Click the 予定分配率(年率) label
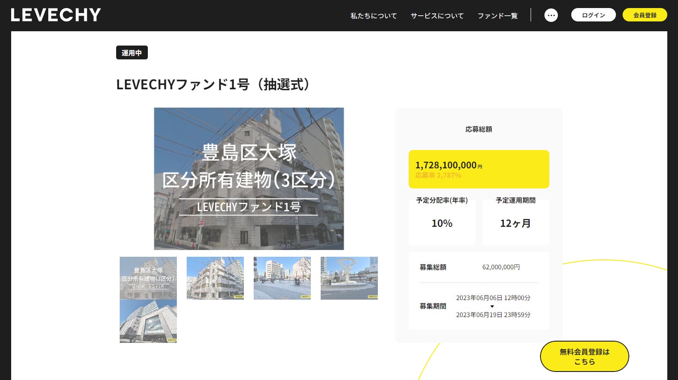The height and width of the screenshot is (380, 678). [442, 200]
